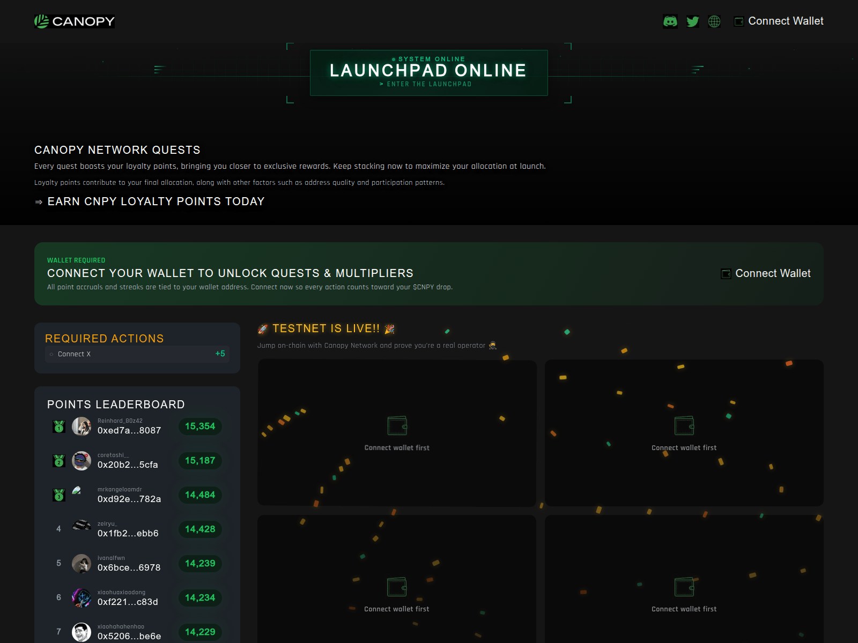The image size is (858, 643).
Task: Click rank number 5 in leaderboard
Action: coord(59,563)
